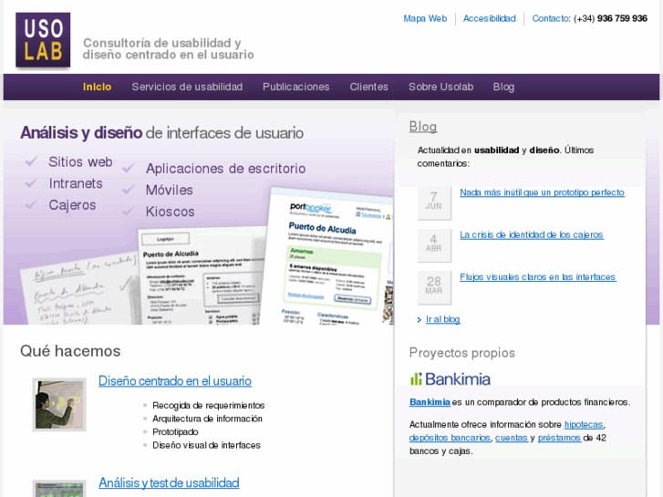Follow the hipotecas link
This screenshot has height=497, width=663.
click(584, 425)
